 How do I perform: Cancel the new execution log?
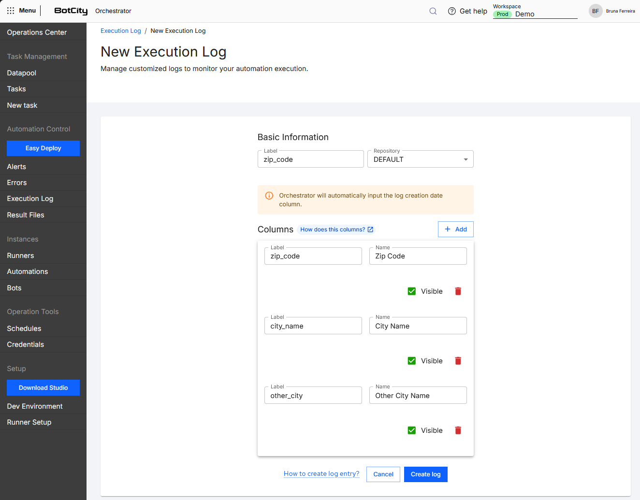(x=383, y=474)
